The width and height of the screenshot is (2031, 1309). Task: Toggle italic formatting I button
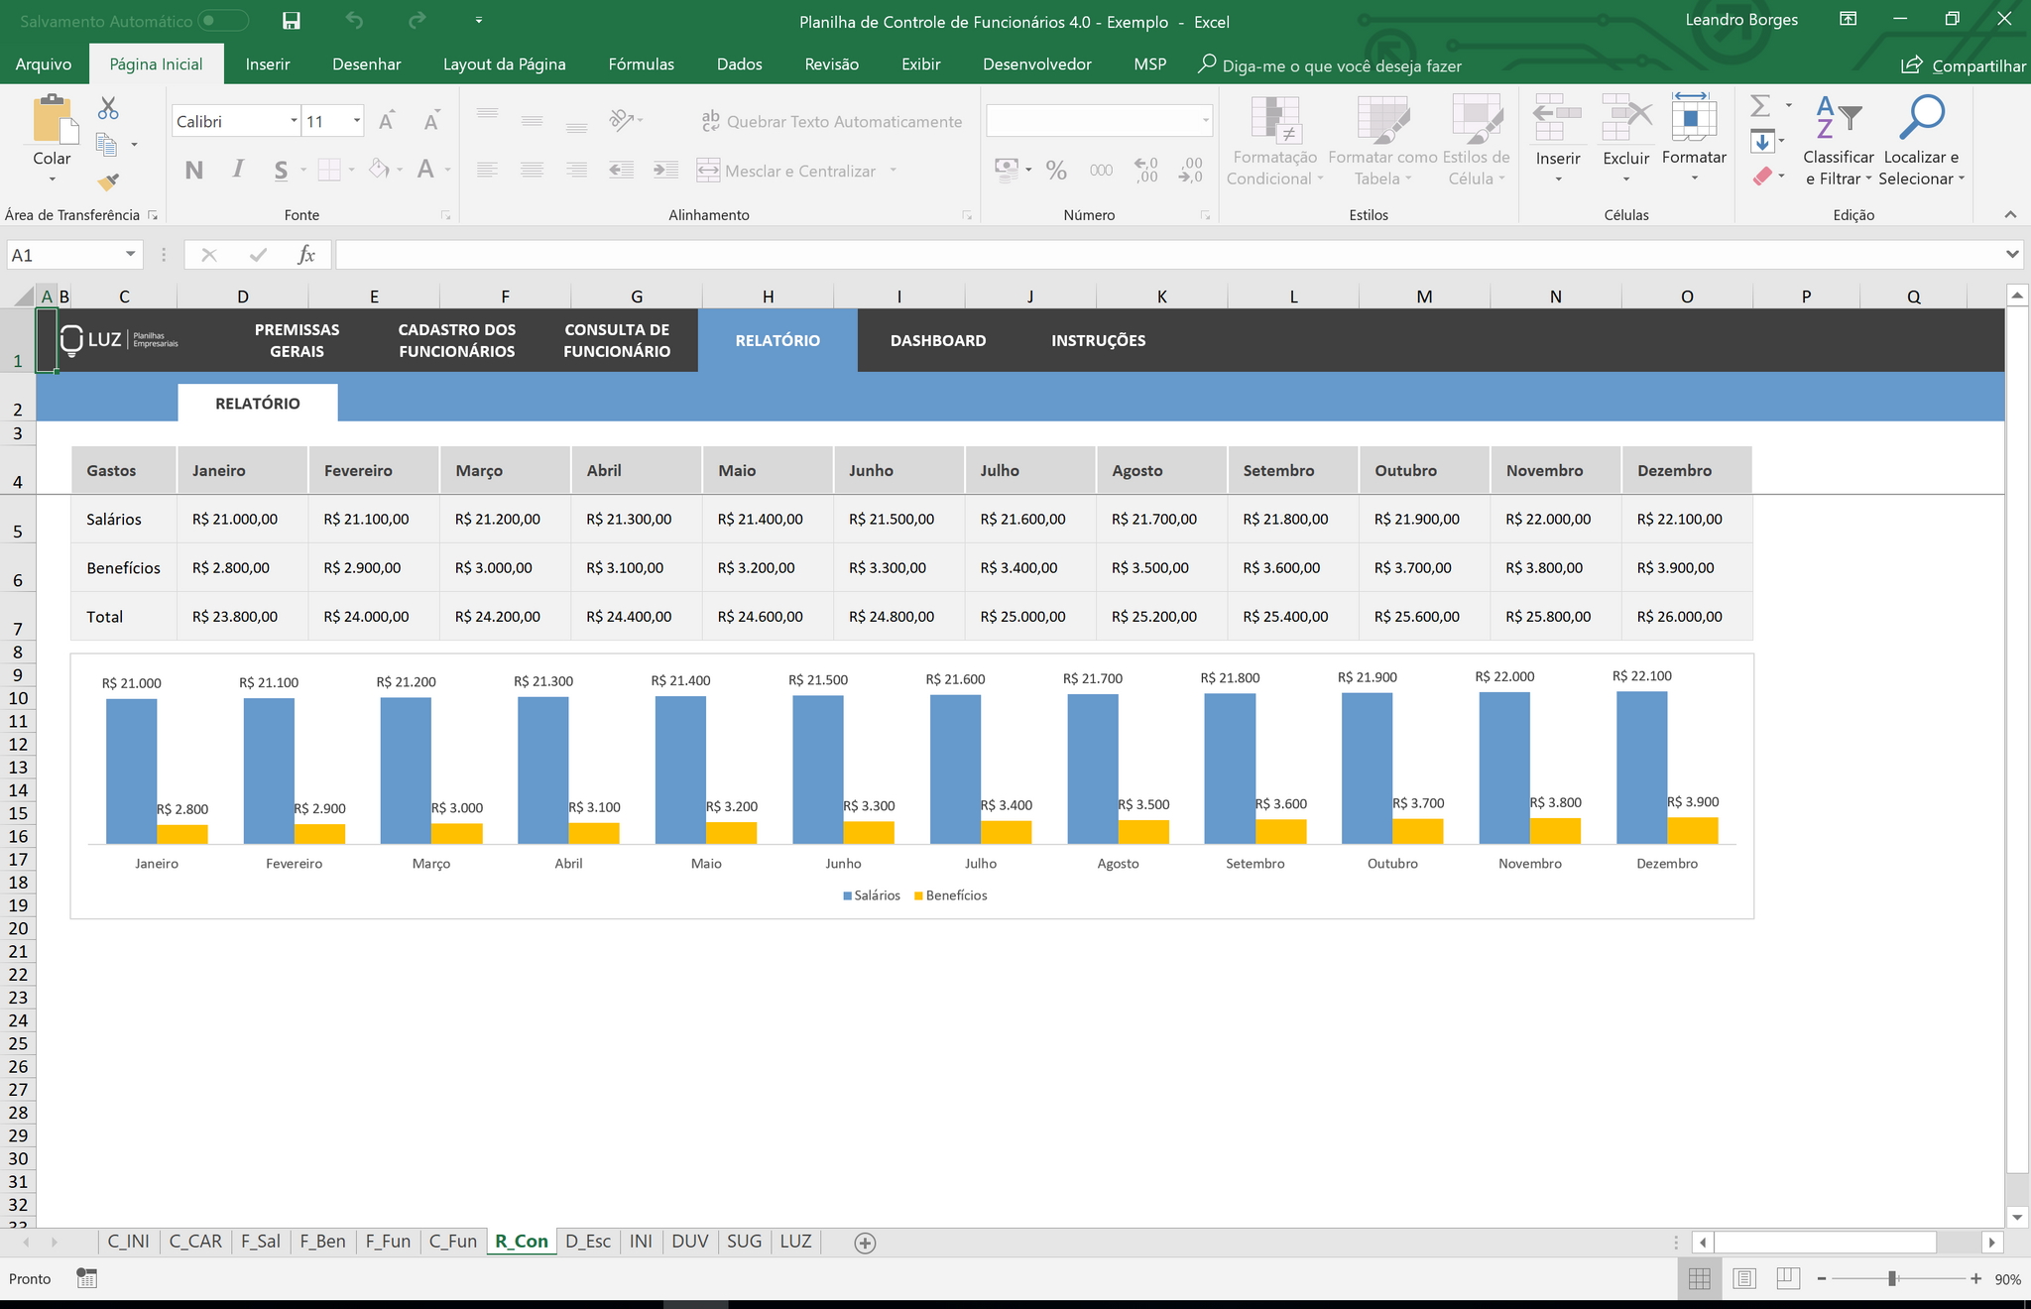point(238,171)
